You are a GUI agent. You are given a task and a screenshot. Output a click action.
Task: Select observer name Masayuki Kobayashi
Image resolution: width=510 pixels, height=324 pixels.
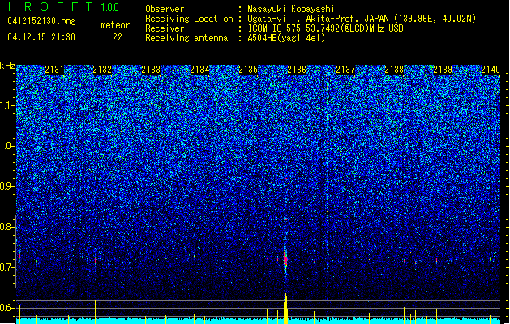point(291,9)
